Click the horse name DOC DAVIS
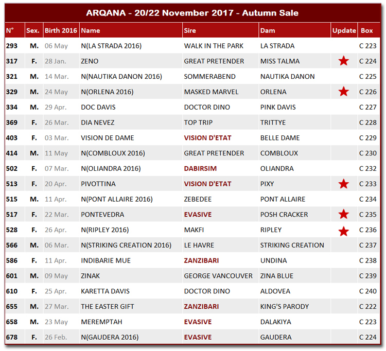The image size is (386, 351). pyautogui.click(x=98, y=107)
